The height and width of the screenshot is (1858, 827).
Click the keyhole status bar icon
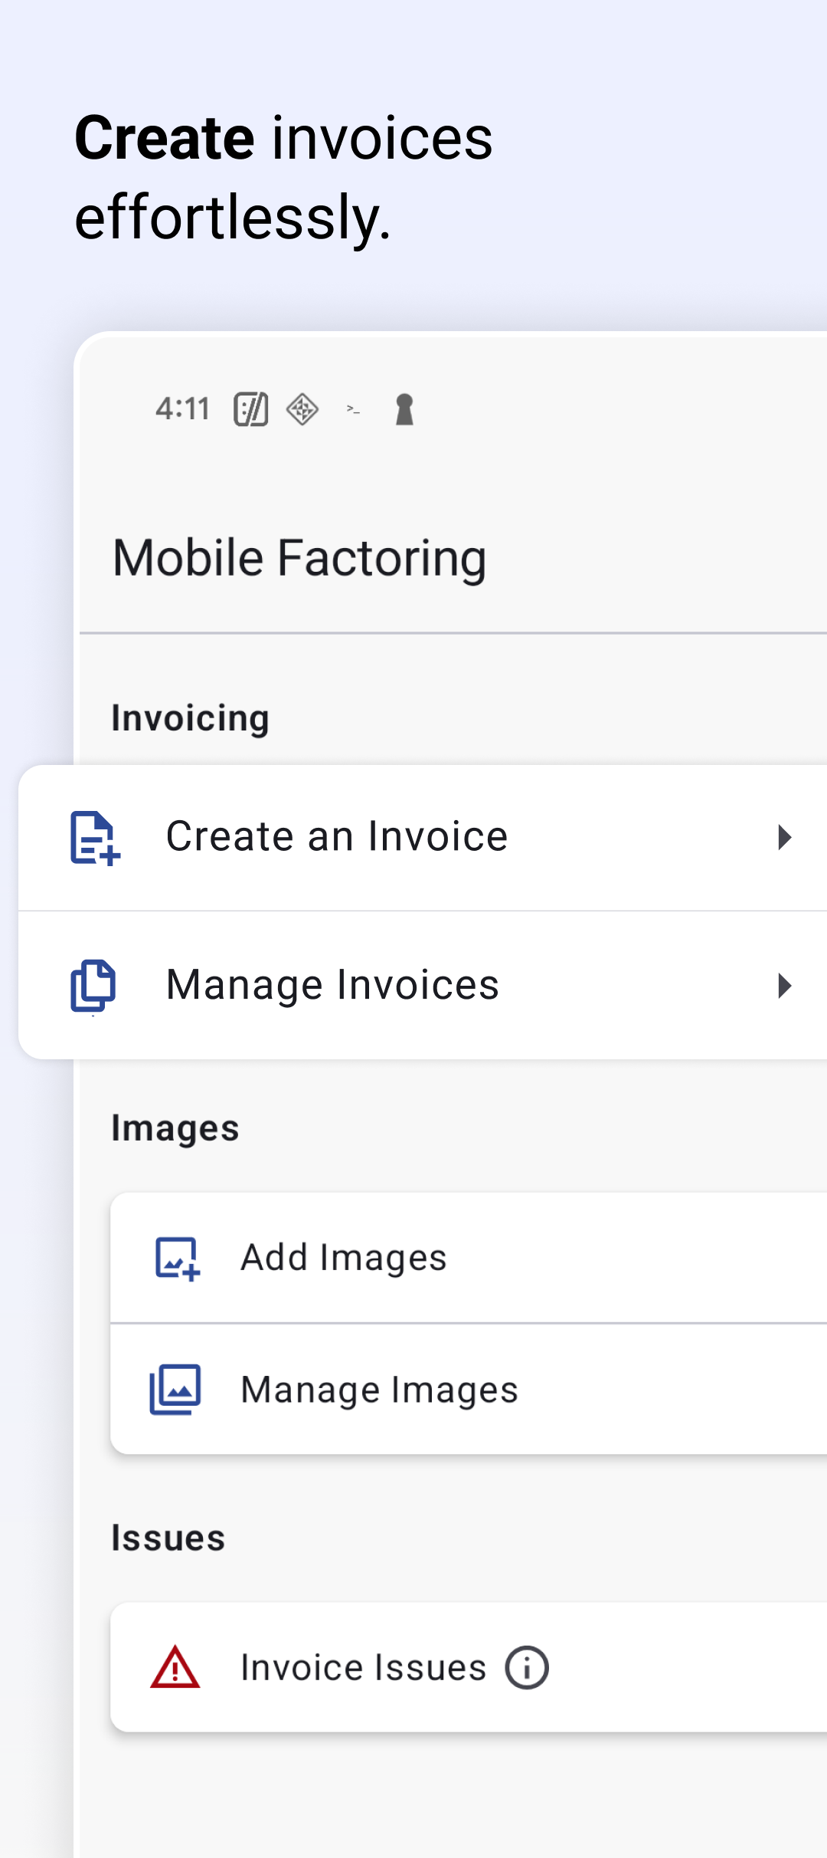[x=404, y=409]
